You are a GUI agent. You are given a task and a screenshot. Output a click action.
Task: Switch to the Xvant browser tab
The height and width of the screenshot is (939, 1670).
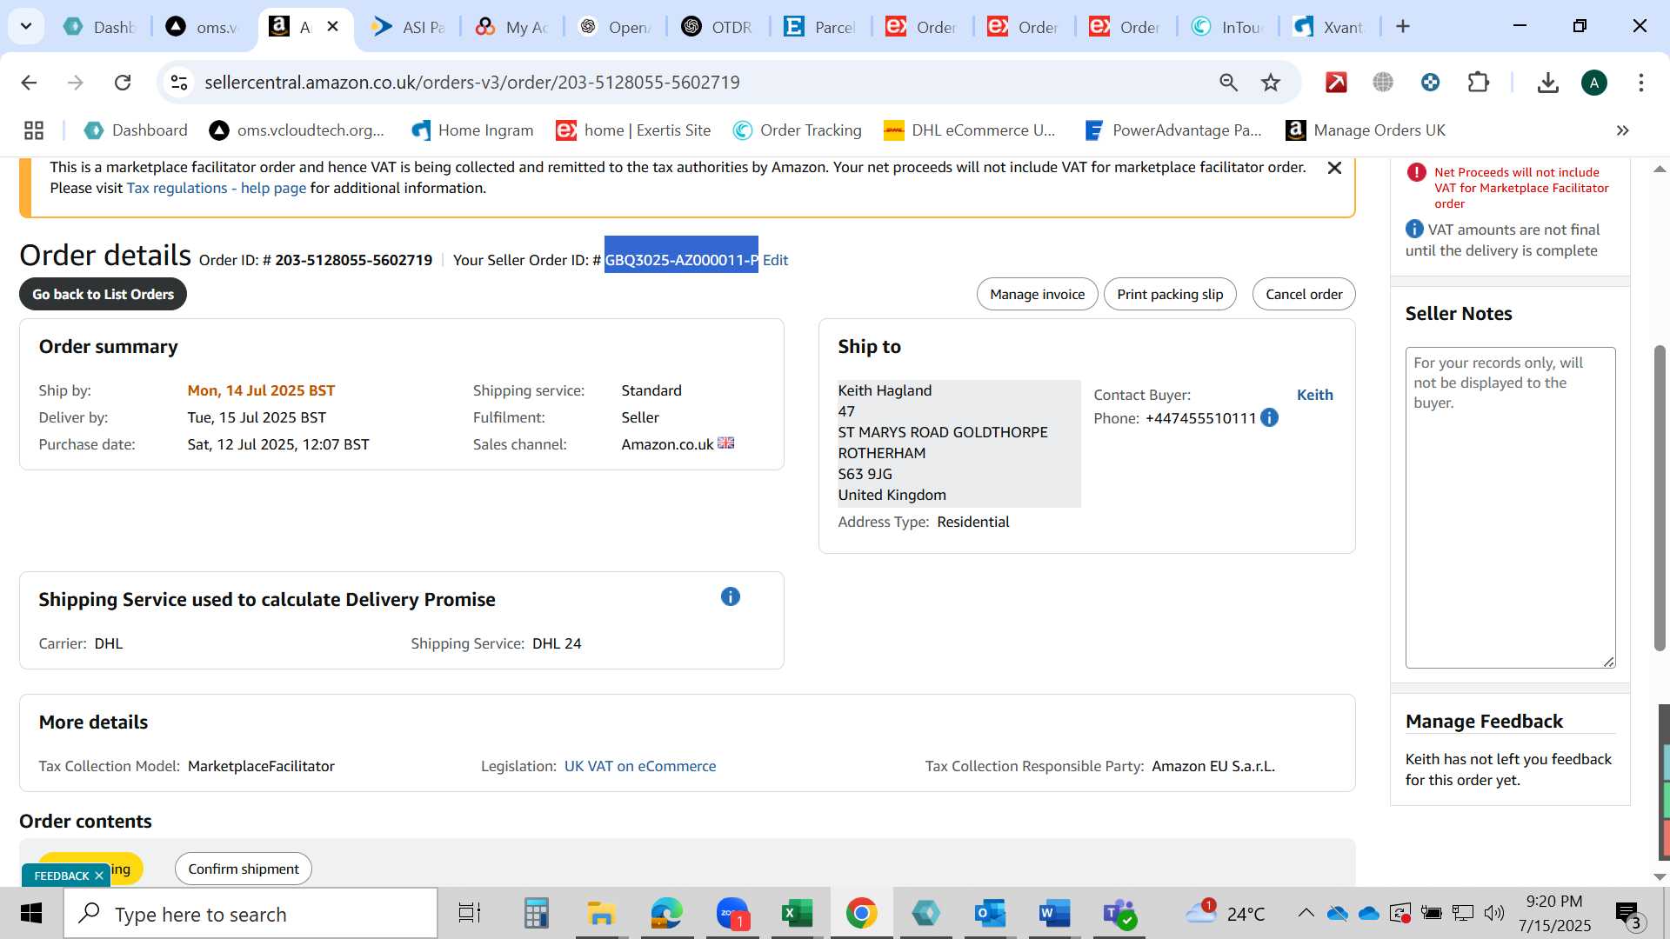pyautogui.click(x=1329, y=27)
